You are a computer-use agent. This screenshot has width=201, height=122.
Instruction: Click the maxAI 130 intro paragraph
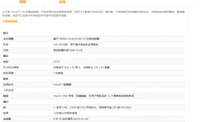93,14
